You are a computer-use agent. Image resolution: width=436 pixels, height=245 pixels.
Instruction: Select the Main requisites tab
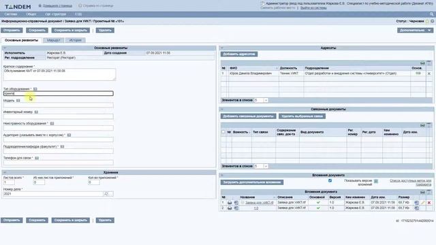(x=21, y=40)
